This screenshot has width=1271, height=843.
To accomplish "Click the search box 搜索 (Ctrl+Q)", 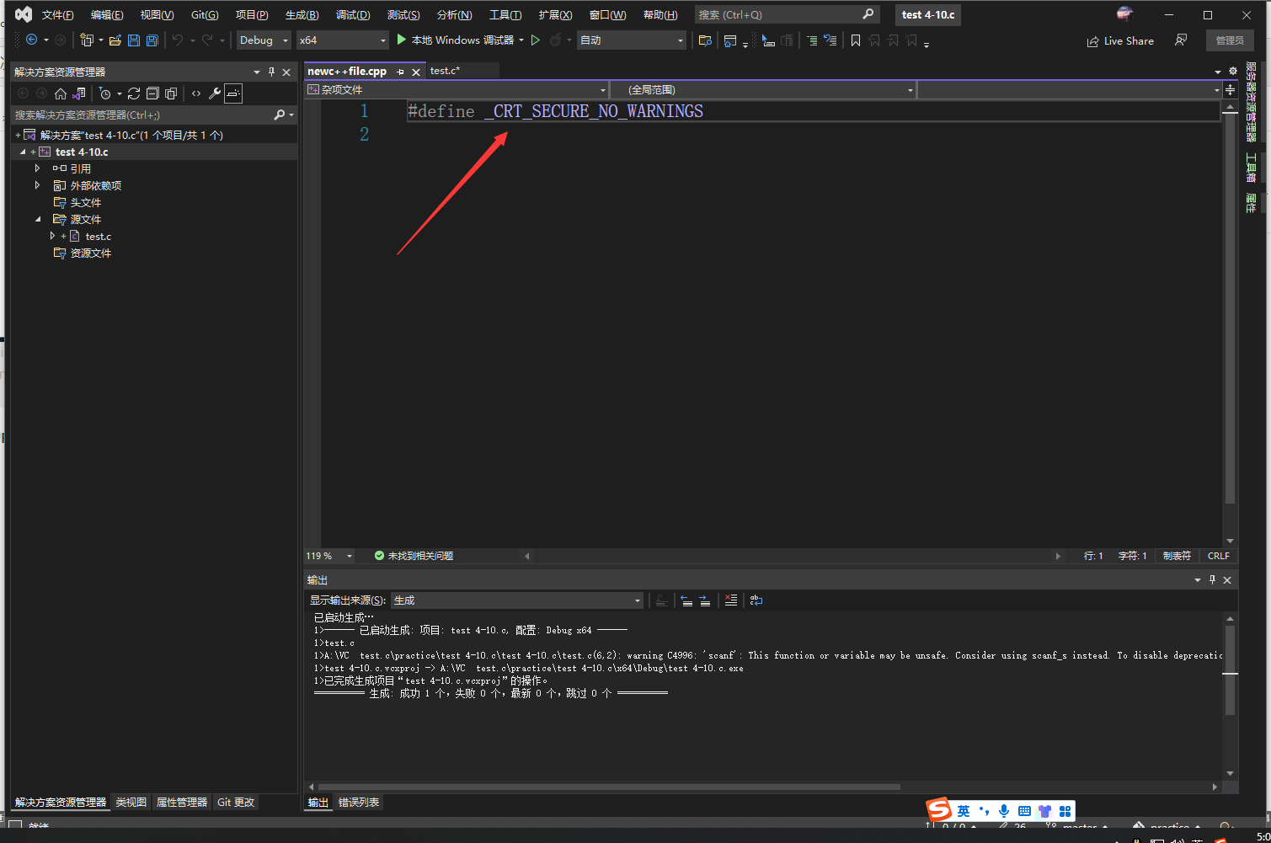I will (x=787, y=15).
